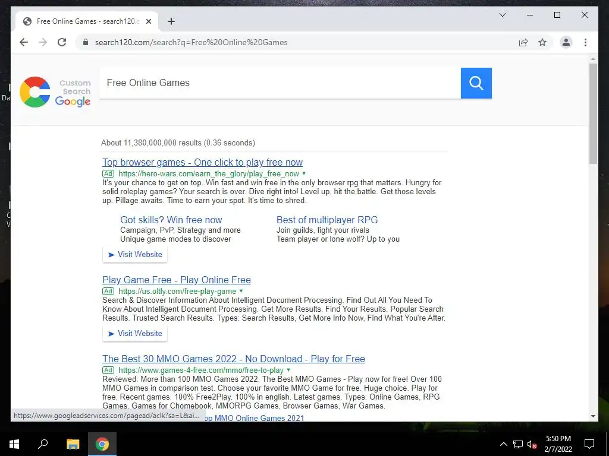Viewport: 609px width, 456px height.
Task: Open the MMO Online Games 2021 sublink
Action: pos(253,418)
